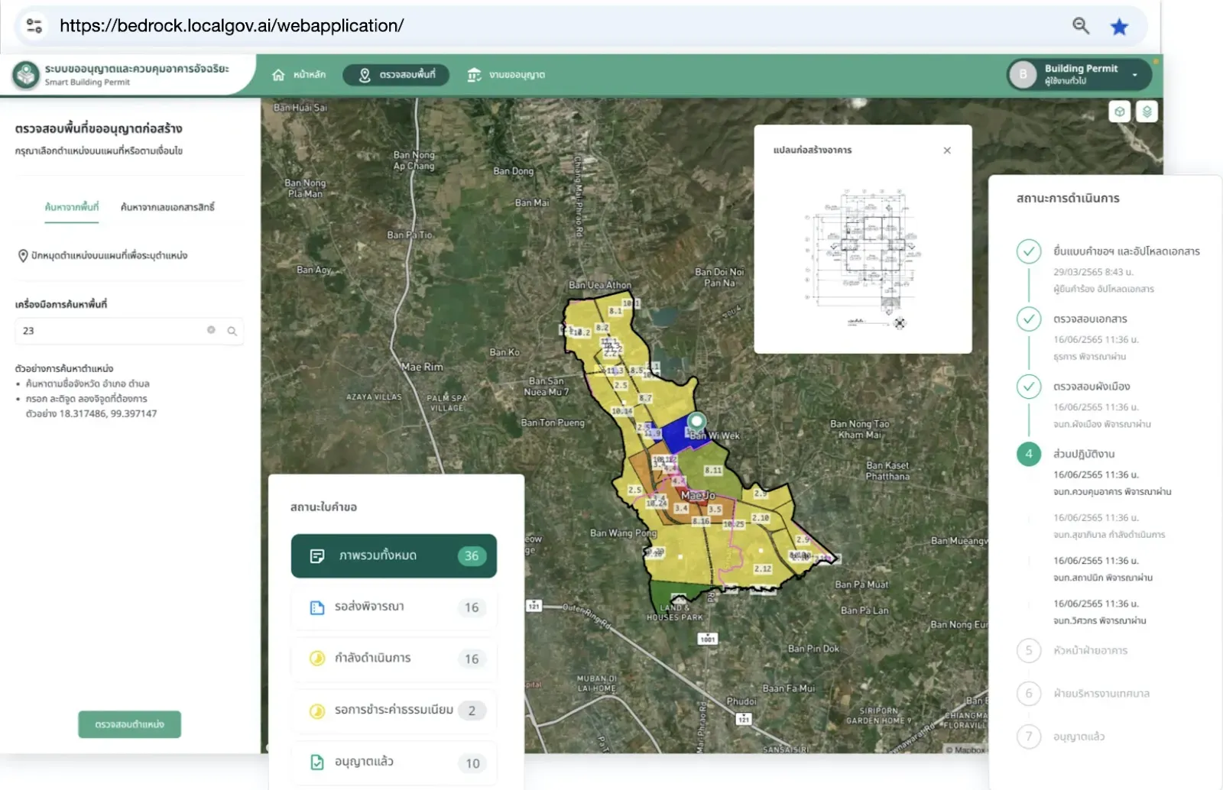Open the building floor plan thumbnail
The width and height of the screenshot is (1223, 790).
coord(861,257)
